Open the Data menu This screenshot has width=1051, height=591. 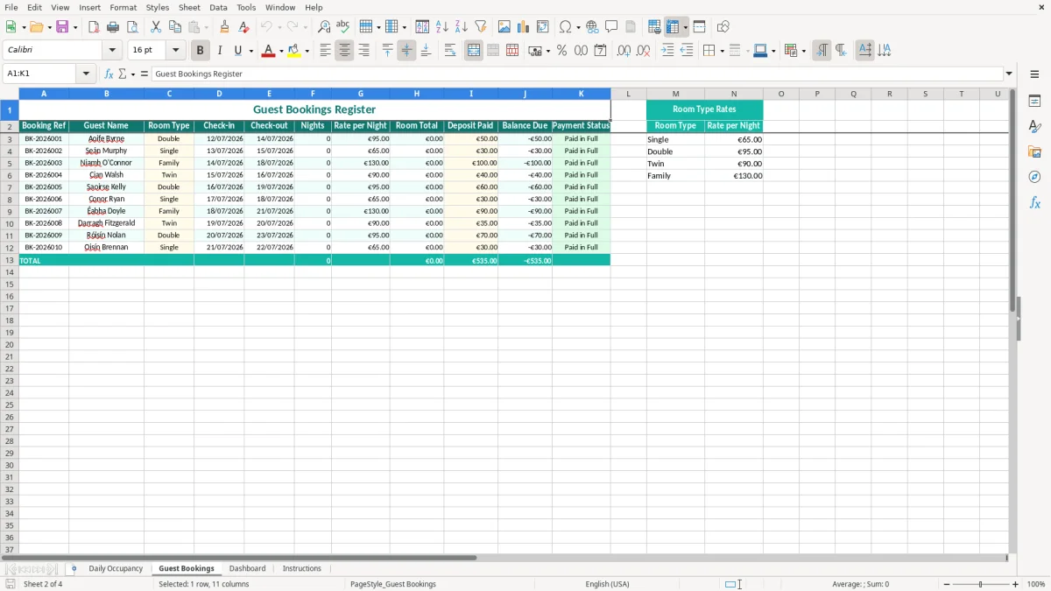tap(218, 7)
